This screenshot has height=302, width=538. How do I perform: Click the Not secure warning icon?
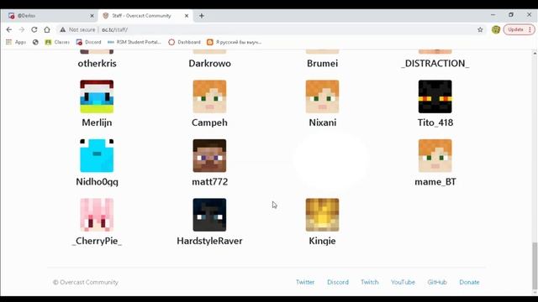62,30
